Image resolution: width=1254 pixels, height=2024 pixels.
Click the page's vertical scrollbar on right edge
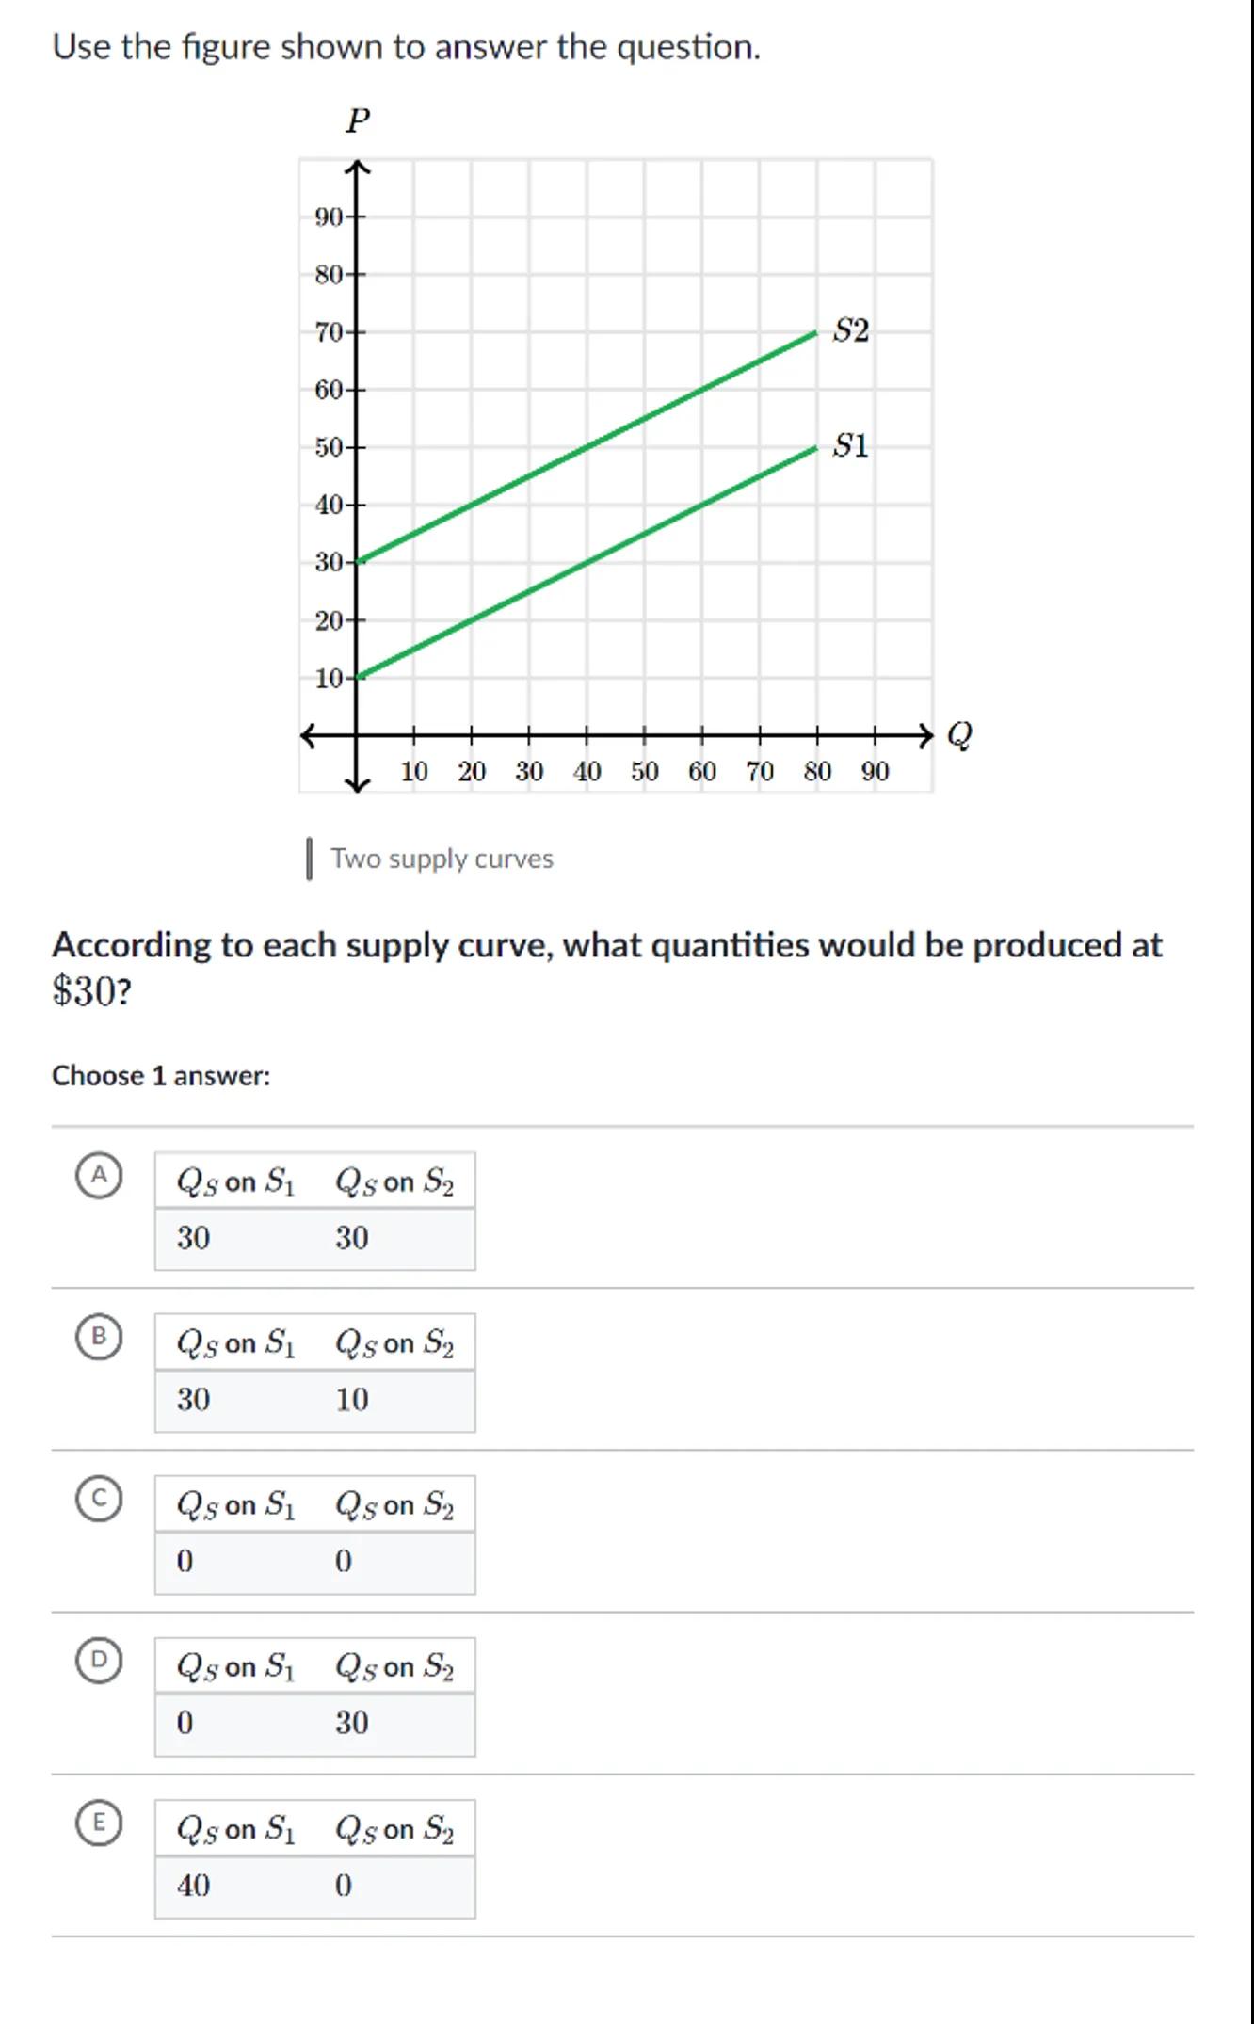1250,1012
